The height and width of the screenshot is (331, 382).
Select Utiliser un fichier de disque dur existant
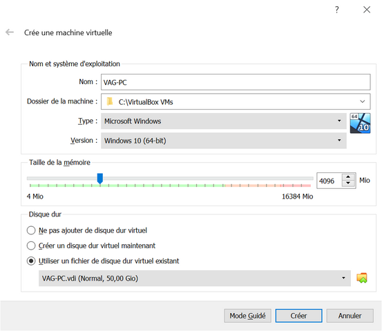pyautogui.click(x=31, y=261)
